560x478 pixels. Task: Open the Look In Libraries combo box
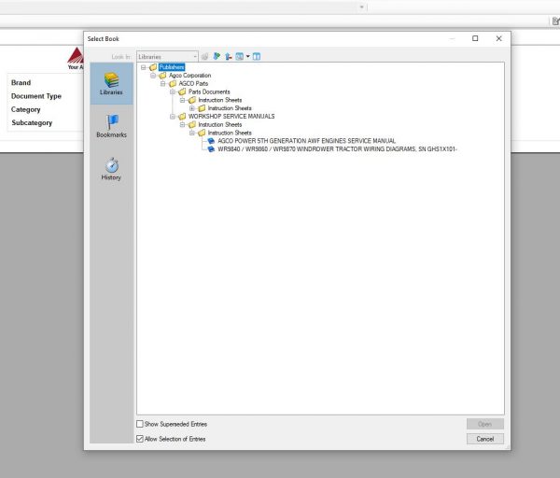pos(167,56)
